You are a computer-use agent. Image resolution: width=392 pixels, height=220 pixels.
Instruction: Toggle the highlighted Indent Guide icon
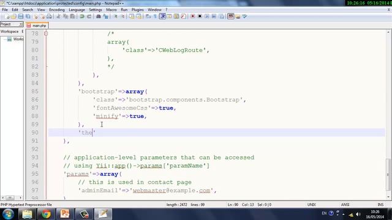click(x=162, y=16)
